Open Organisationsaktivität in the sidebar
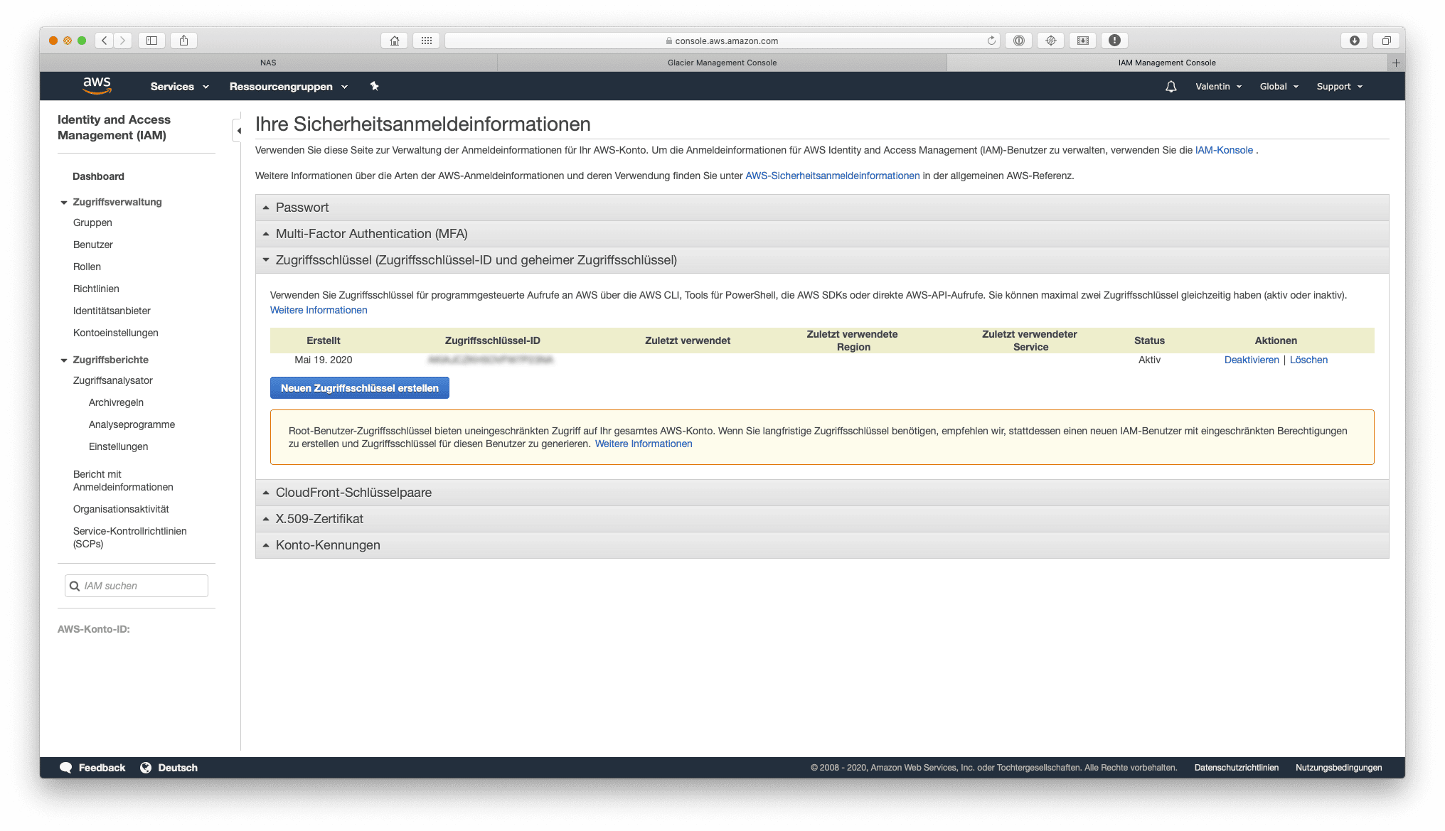The width and height of the screenshot is (1445, 831). tap(121, 509)
